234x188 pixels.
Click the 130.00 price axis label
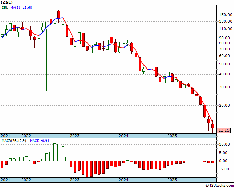coord(225,21)
